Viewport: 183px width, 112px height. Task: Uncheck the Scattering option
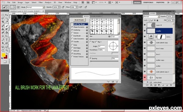[x=72, y=30]
